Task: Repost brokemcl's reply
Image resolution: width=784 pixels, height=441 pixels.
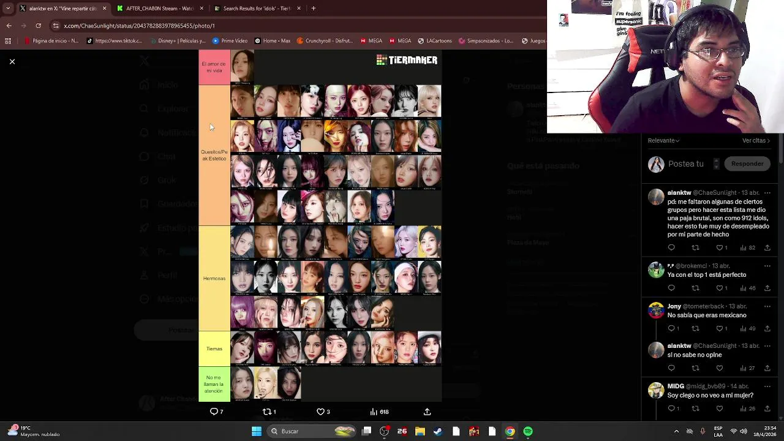Action: (695, 288)
